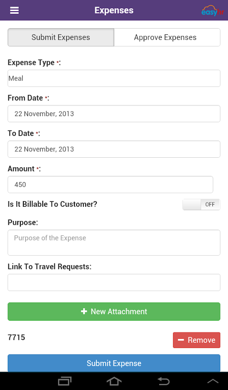
Task: Click the Submit Expense button
Action: (114, 363)
